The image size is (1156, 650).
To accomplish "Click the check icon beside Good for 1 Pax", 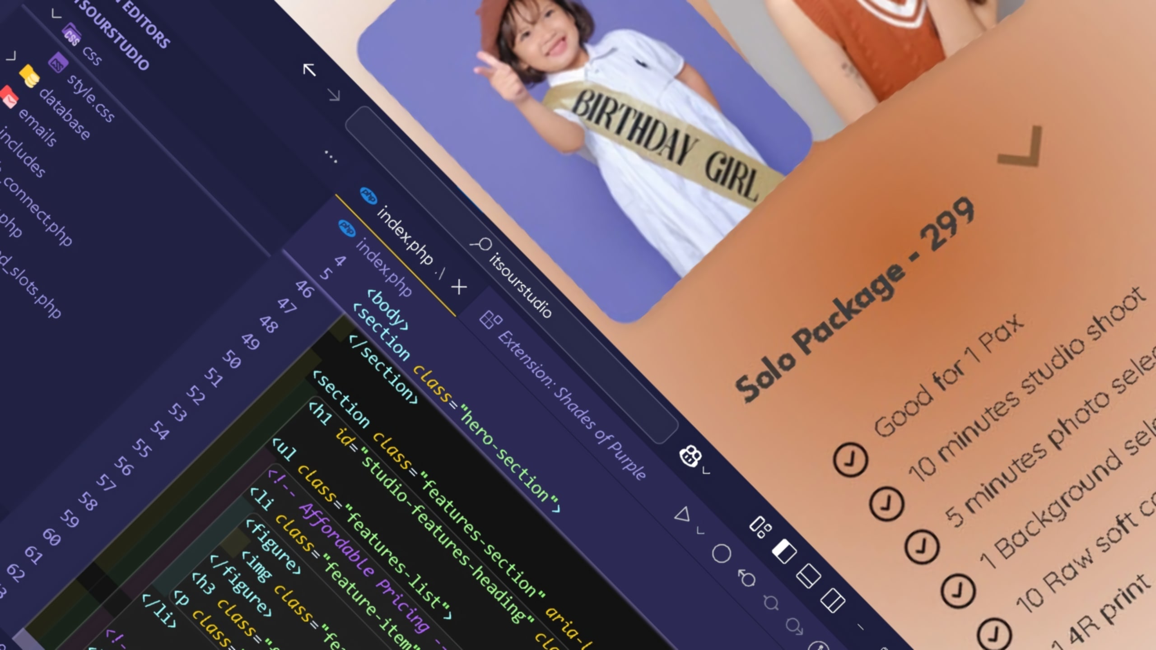I will 850,460.
